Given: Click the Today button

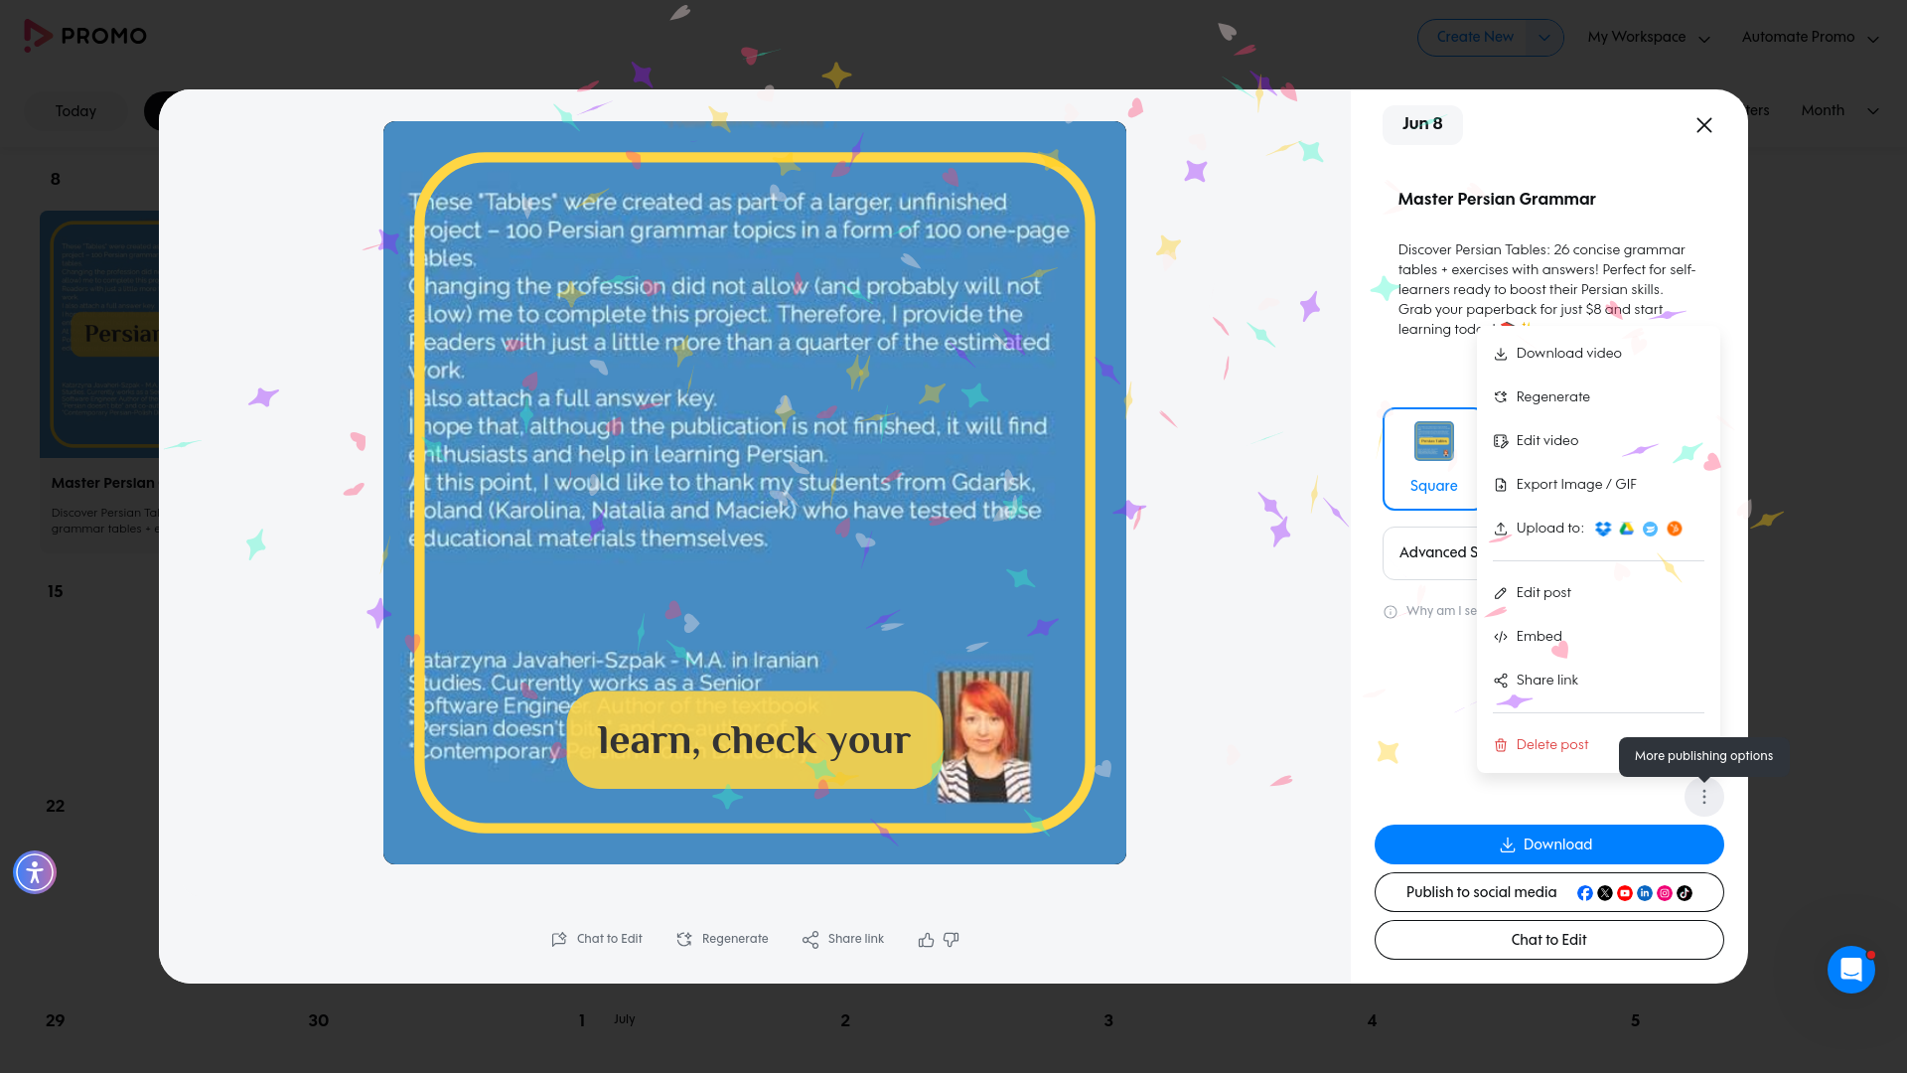Looking at the screenshot, I should [75, 111].
